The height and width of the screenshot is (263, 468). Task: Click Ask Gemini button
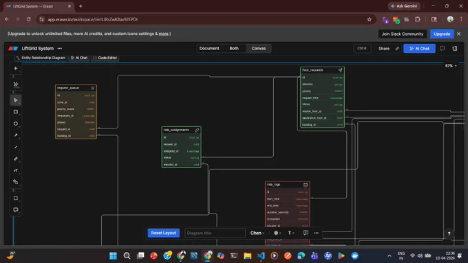tap(404, 6)
